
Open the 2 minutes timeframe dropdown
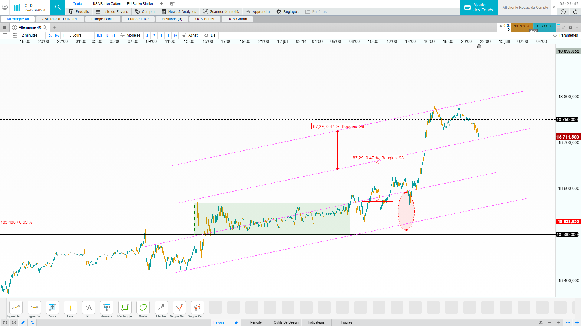click(30, 35)
